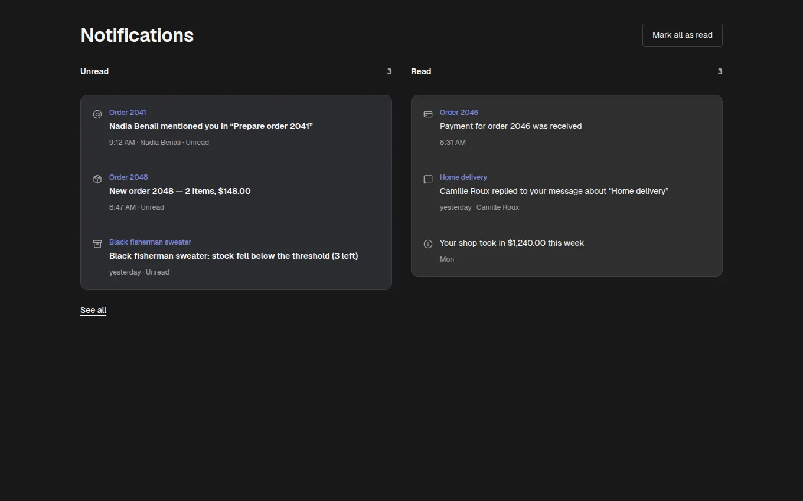Open the See all notifications link
The width and height of the screenshot is (803, 501).
[x=93, y=310]
